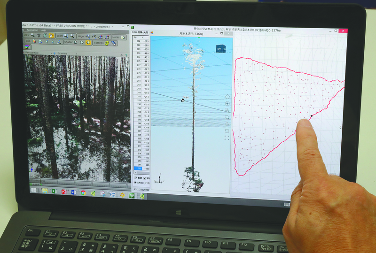Click the home view icon in the tree viewer
Image resolution: width=376 pixels, height=253 pixels.
(227, 97)
